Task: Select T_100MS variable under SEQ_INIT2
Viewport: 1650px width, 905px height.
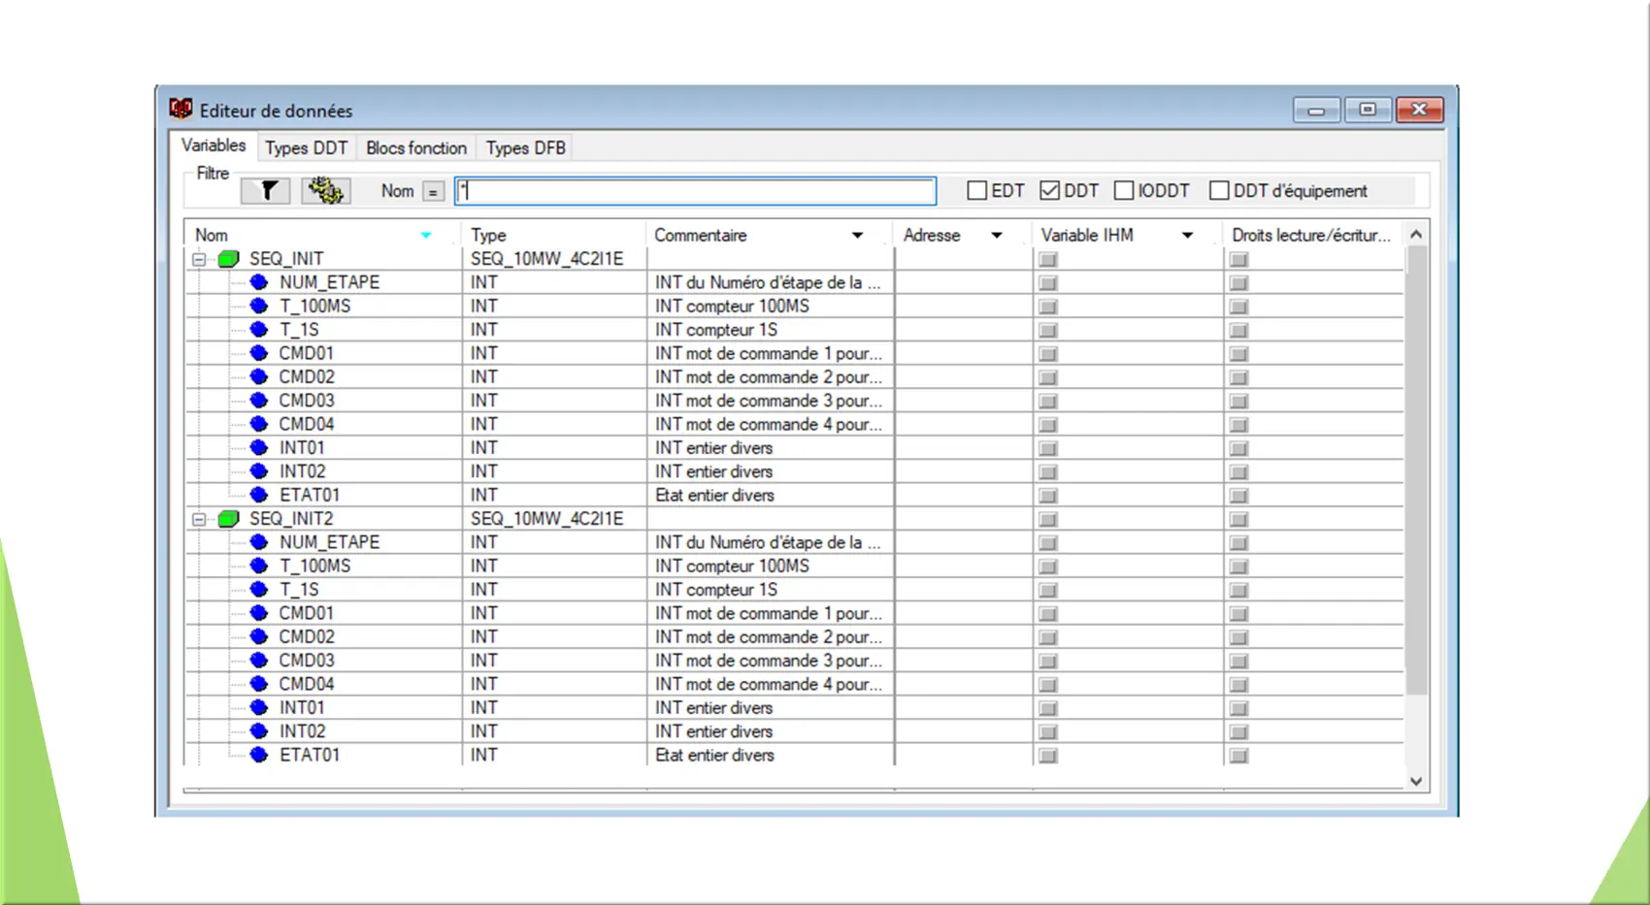Action: click(x=314, y=566)
